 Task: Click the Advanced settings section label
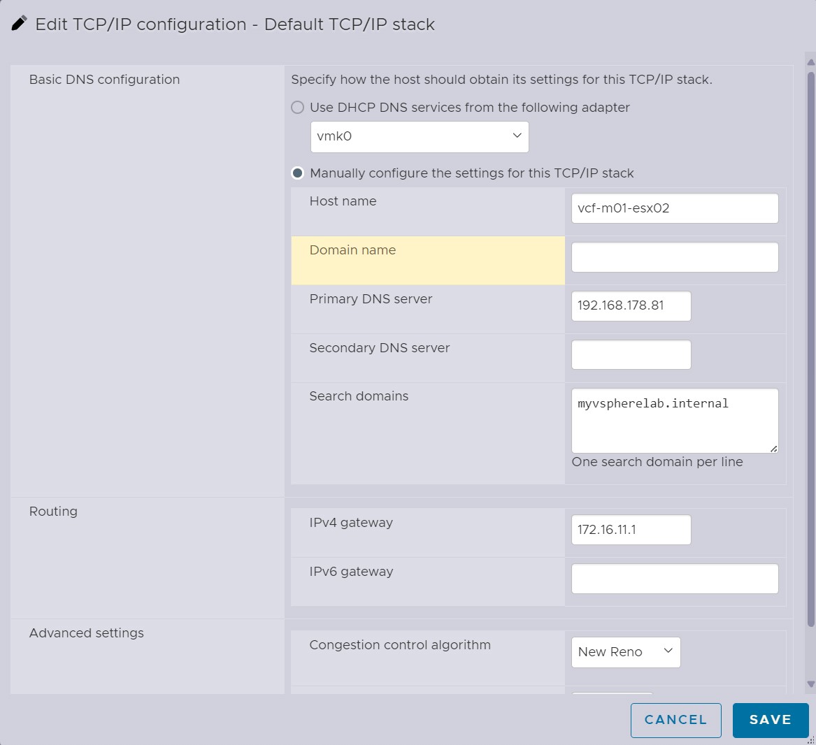pos(86,632)
